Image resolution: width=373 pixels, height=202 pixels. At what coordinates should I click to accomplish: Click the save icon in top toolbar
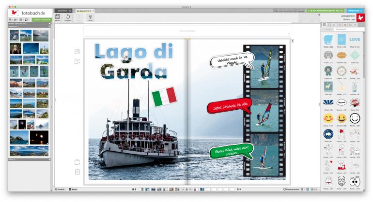pos(57,16)
